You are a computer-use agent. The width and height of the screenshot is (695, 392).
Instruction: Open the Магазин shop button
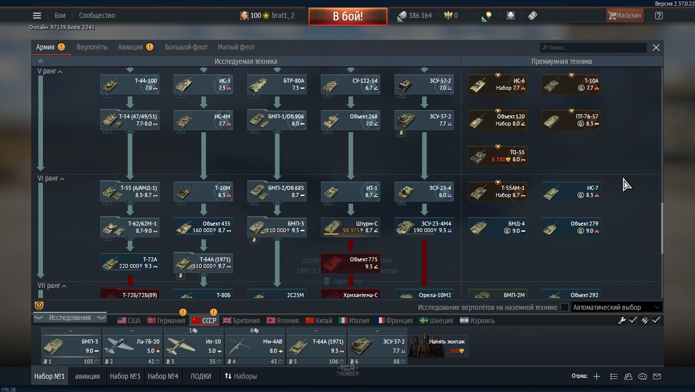pyautogui.click(x=624, y=15)
